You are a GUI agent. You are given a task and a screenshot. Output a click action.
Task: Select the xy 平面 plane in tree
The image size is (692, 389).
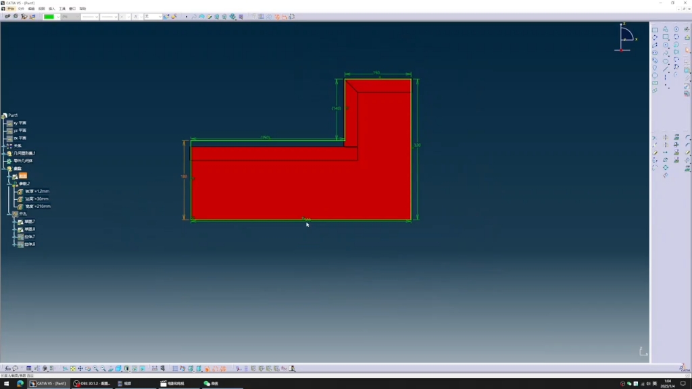pyautogui.click(x=20, y=123)
